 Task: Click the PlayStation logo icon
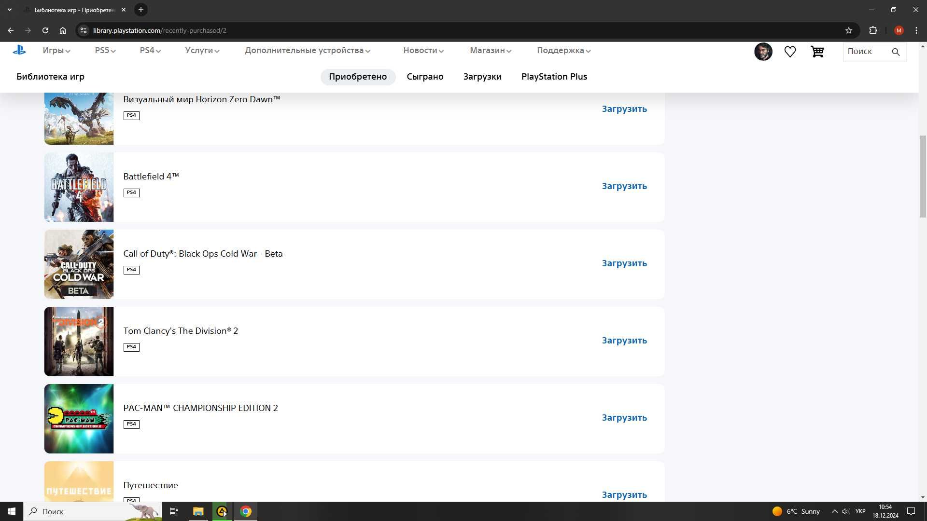point(19,50)
